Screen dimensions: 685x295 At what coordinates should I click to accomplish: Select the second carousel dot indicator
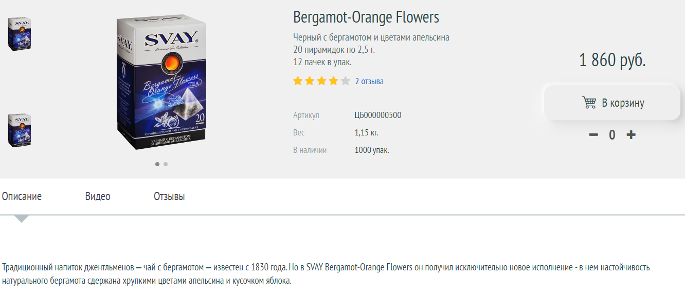pyautogui.click(x=166, y=164)
